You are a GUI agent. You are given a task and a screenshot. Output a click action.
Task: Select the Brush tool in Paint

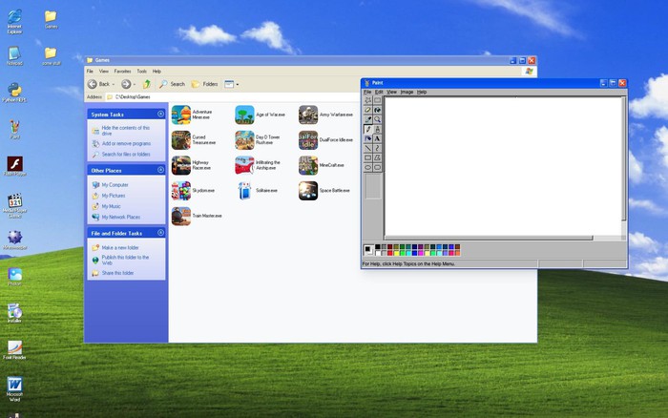click(x=378, y=129)
